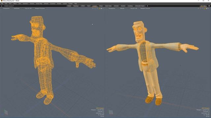Click left viewport zoom magnifier icon
Screen dimensions: 211x118
pyautogui.click(x=97, y=9)
